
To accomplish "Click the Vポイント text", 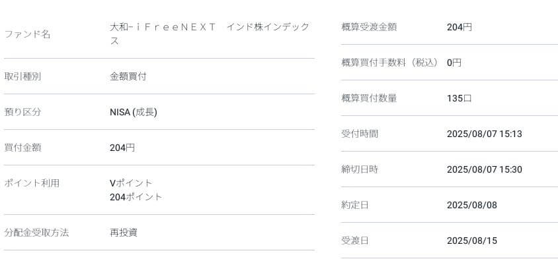I will pos(131,183).
